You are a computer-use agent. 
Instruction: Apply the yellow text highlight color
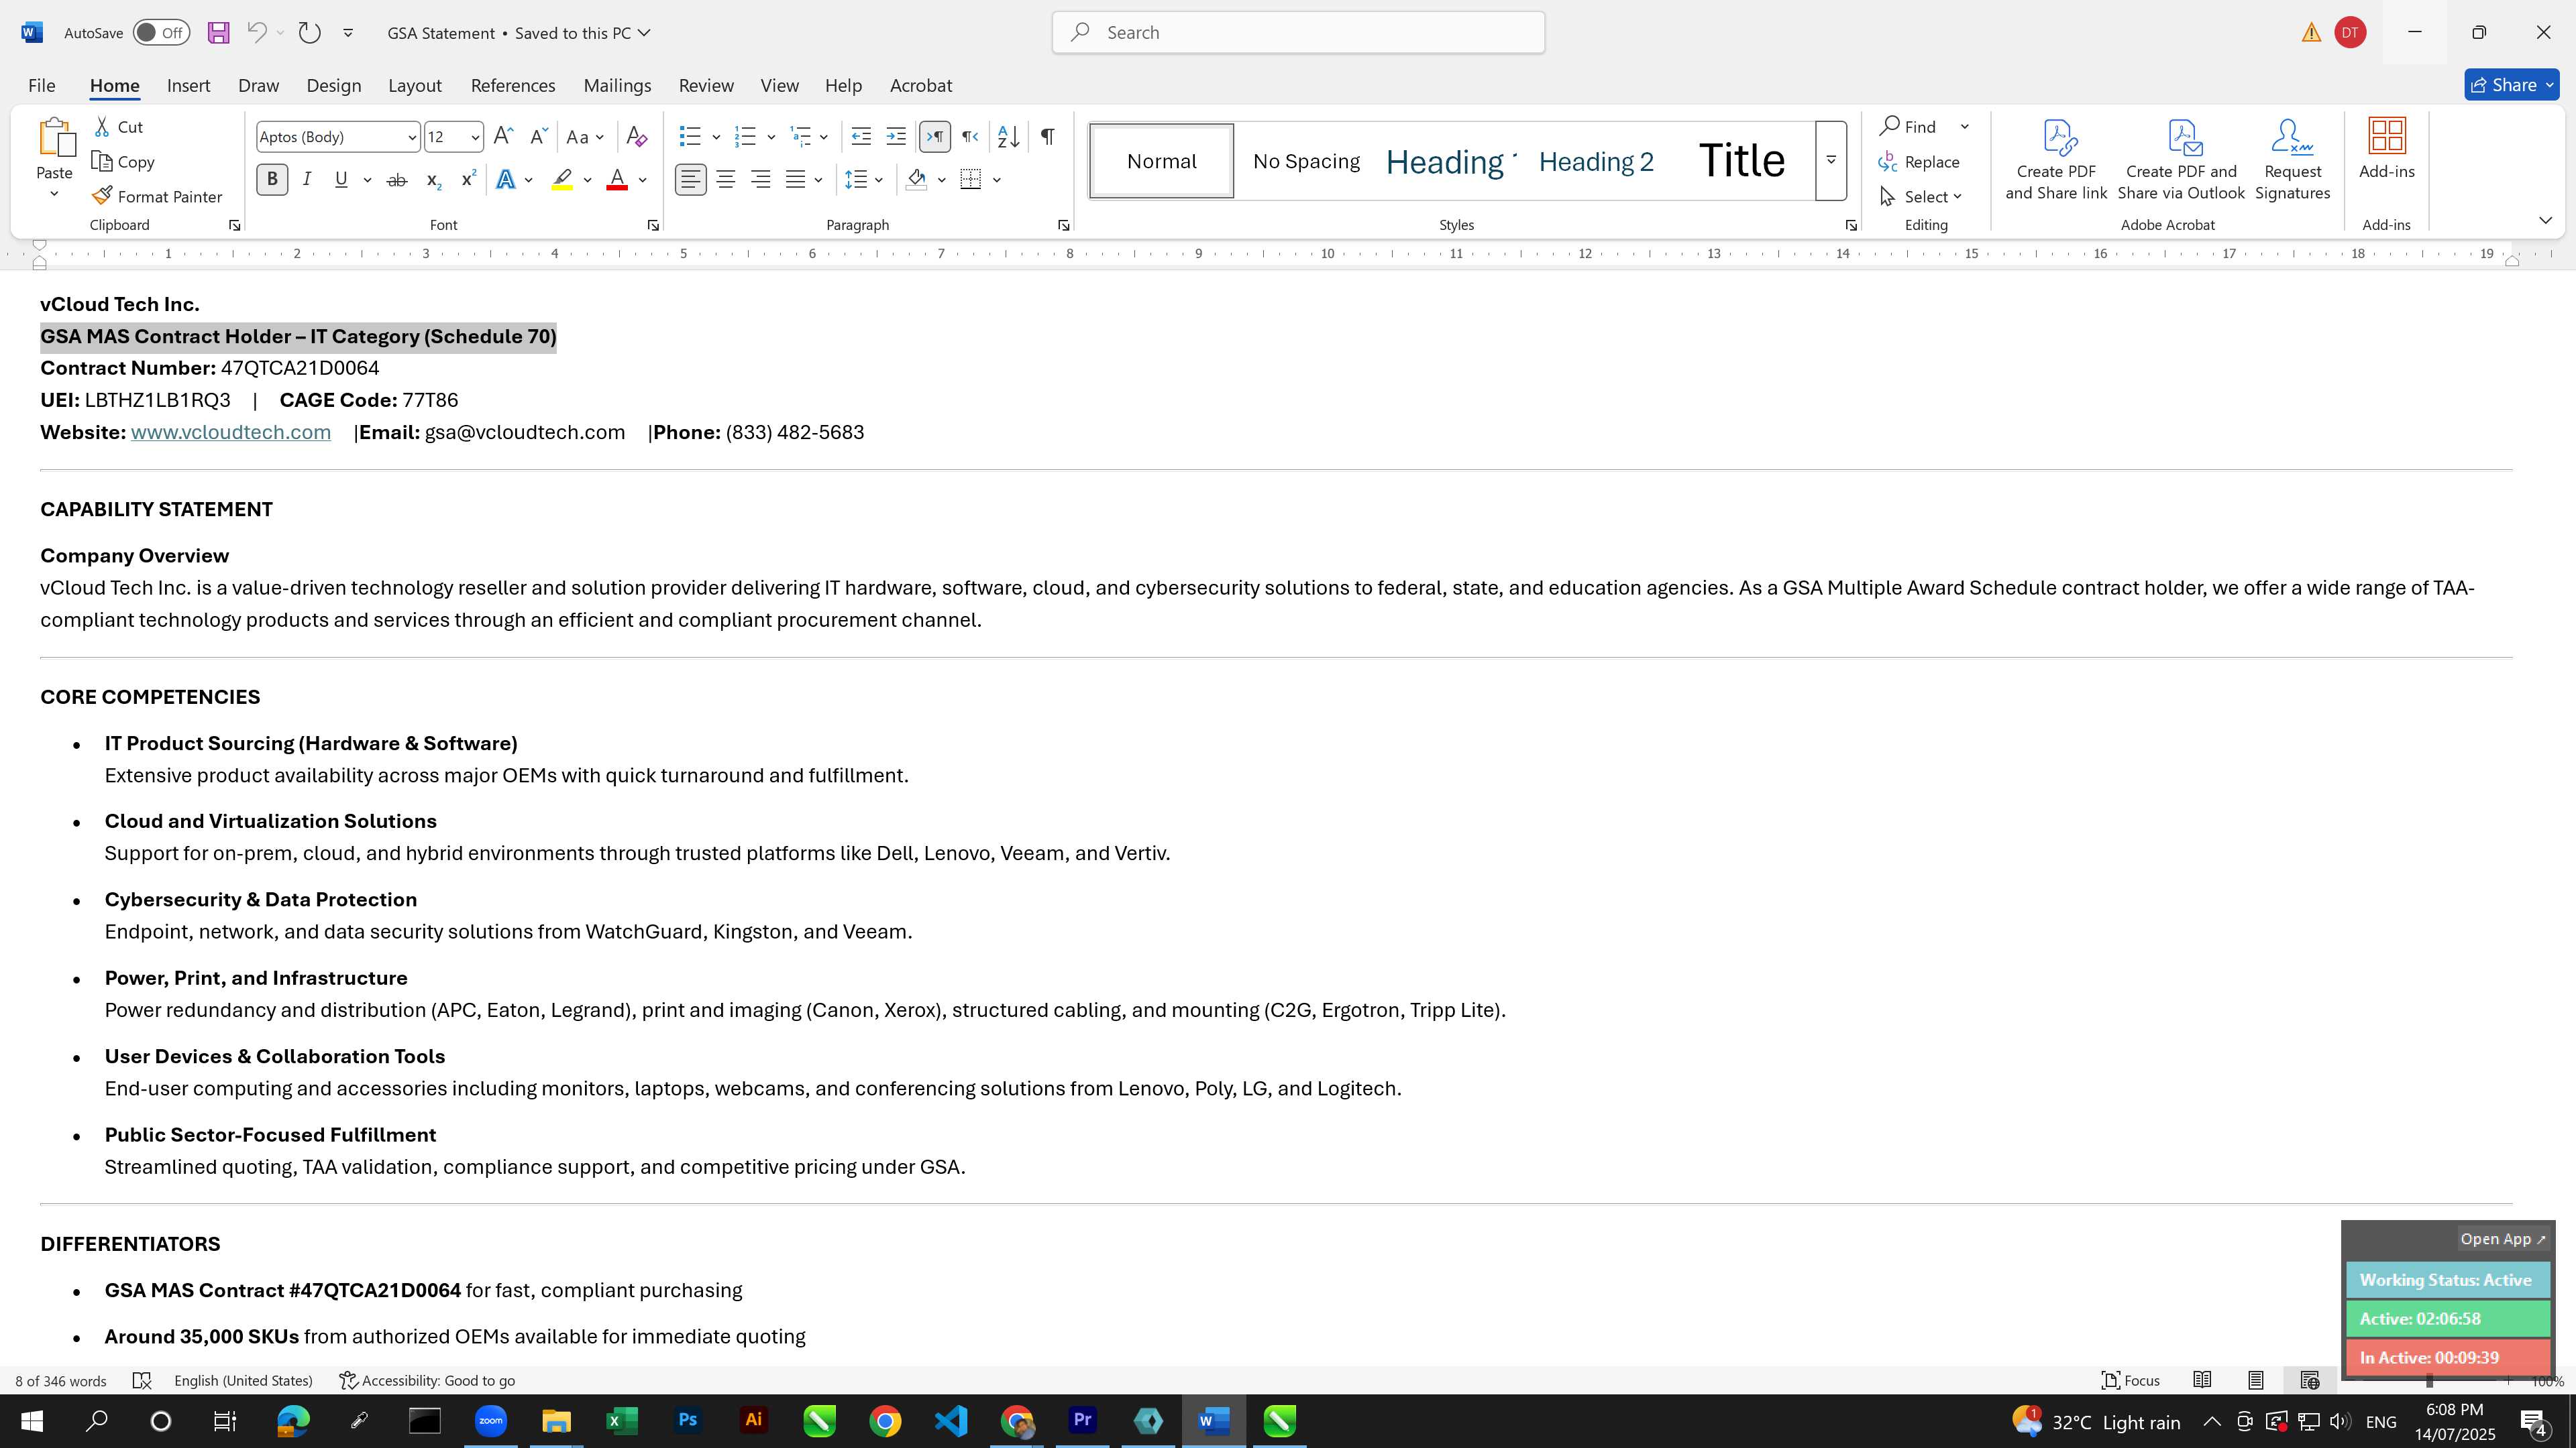(x=562, y=180)
